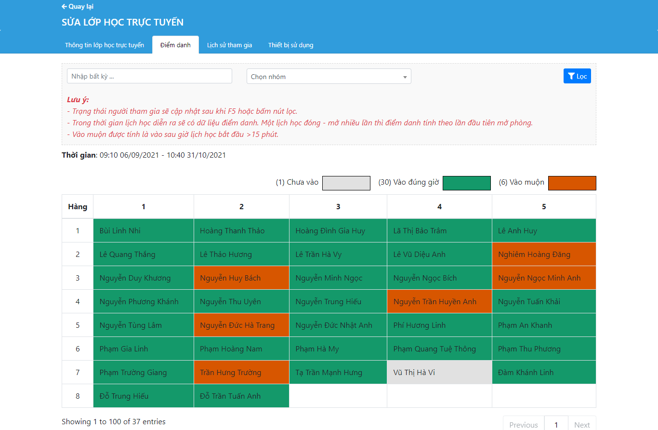Image resolution: width=658 pixels, height=430 pixels.
Task: Select Hoàng Thanh Thảo cell
Action: (x=241, y=231)
